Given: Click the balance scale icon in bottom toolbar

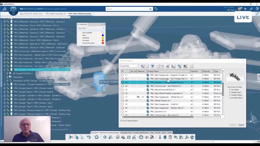Looking at the screenshot, I should 192,137.
